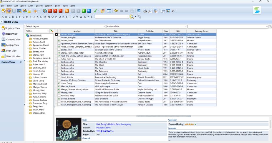Viewport: 272px width, 143px height.
Task: Click the globe web download toolbar icon
Action: pyautogui.click(x=44, y=11)
